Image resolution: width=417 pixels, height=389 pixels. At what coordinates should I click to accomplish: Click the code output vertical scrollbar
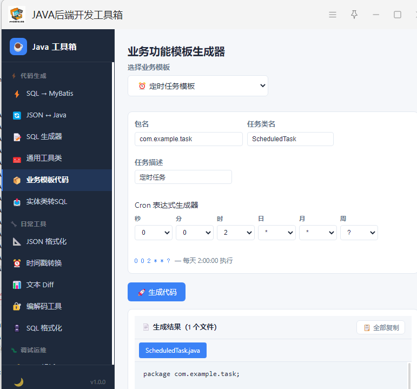(409, 375)
